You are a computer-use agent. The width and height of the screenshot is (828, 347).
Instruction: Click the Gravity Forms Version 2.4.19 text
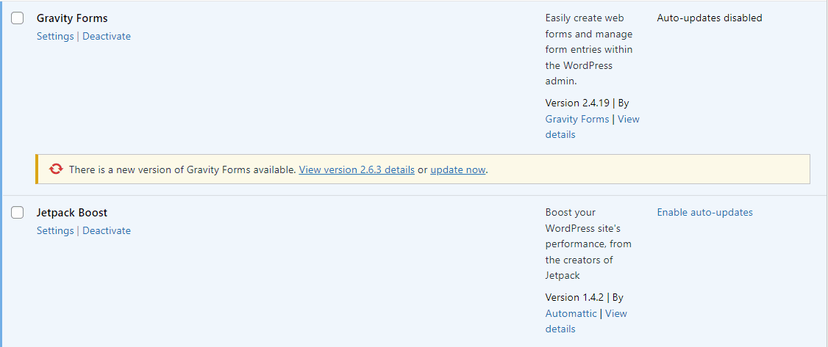pyautogui.click(x=577, y=103)
